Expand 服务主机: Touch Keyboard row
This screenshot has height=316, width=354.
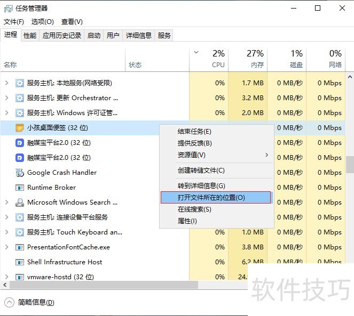[x=7, y=232]
